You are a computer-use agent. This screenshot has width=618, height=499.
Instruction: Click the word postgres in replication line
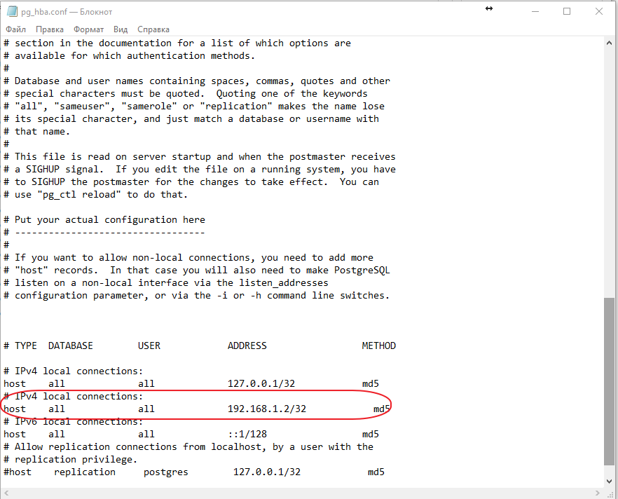click(165, 472)
